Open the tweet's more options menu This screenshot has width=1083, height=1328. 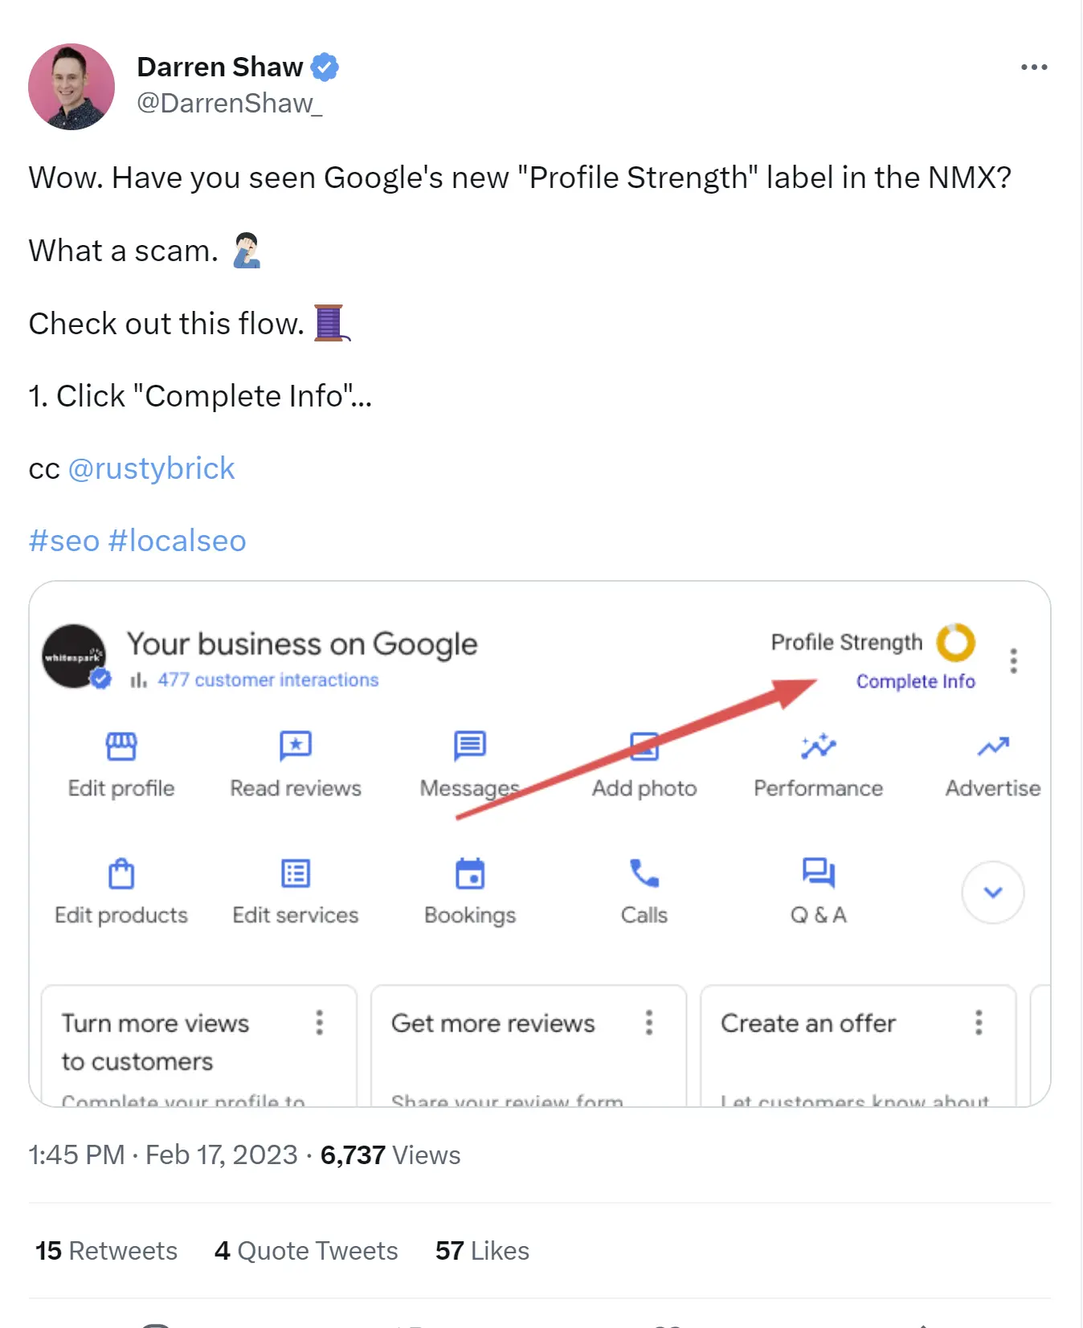[x=1034, y=67]
